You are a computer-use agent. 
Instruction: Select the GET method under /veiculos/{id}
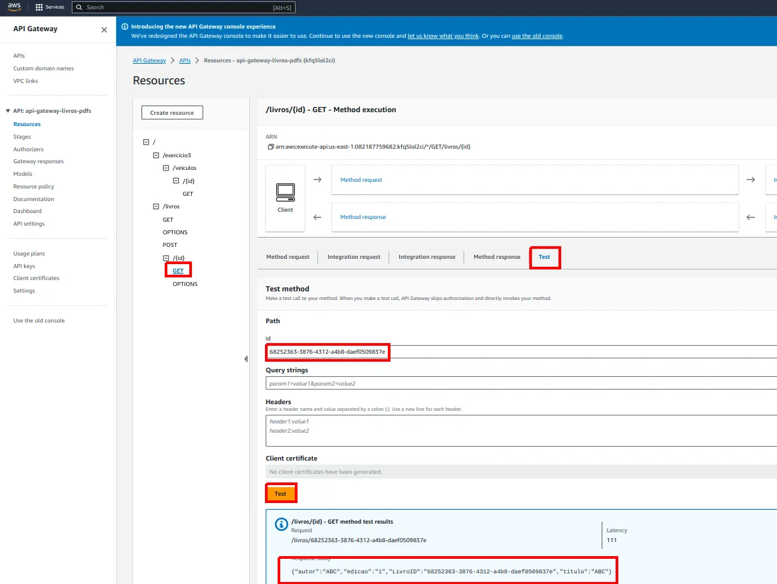coord(188,194)
